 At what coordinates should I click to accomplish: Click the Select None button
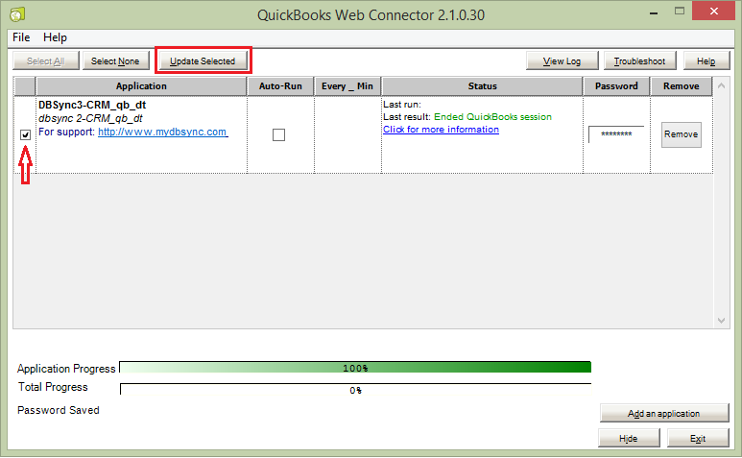pyautogui.click(x=115, y=61)
